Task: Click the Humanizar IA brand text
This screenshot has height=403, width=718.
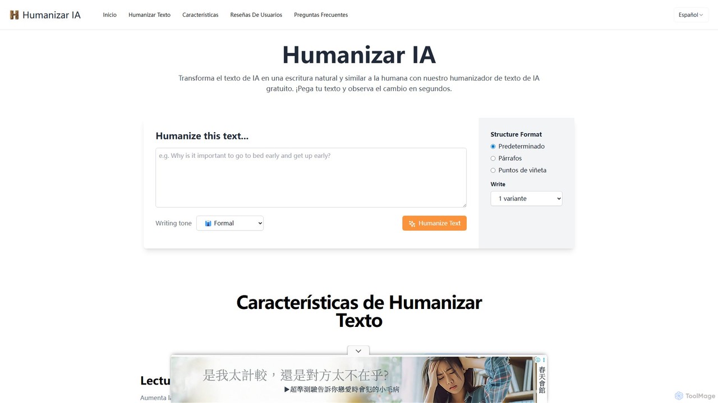Action: [52, 15]
